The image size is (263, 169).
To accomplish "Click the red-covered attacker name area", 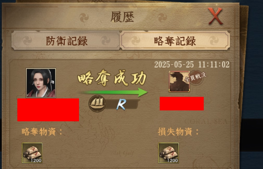I will pos(48,110).
